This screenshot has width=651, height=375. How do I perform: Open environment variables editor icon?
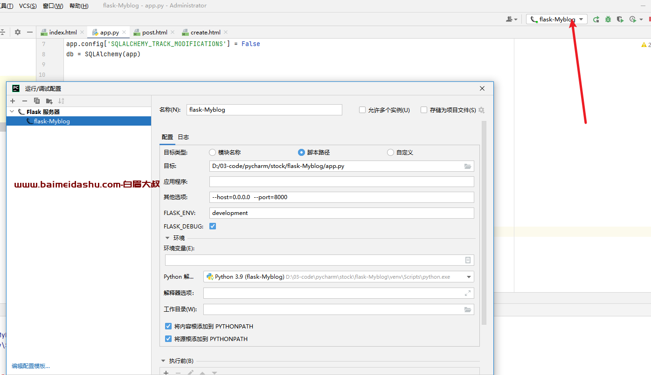468,260
